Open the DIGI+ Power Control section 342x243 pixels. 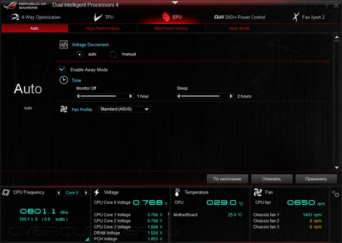pos(240,17)
